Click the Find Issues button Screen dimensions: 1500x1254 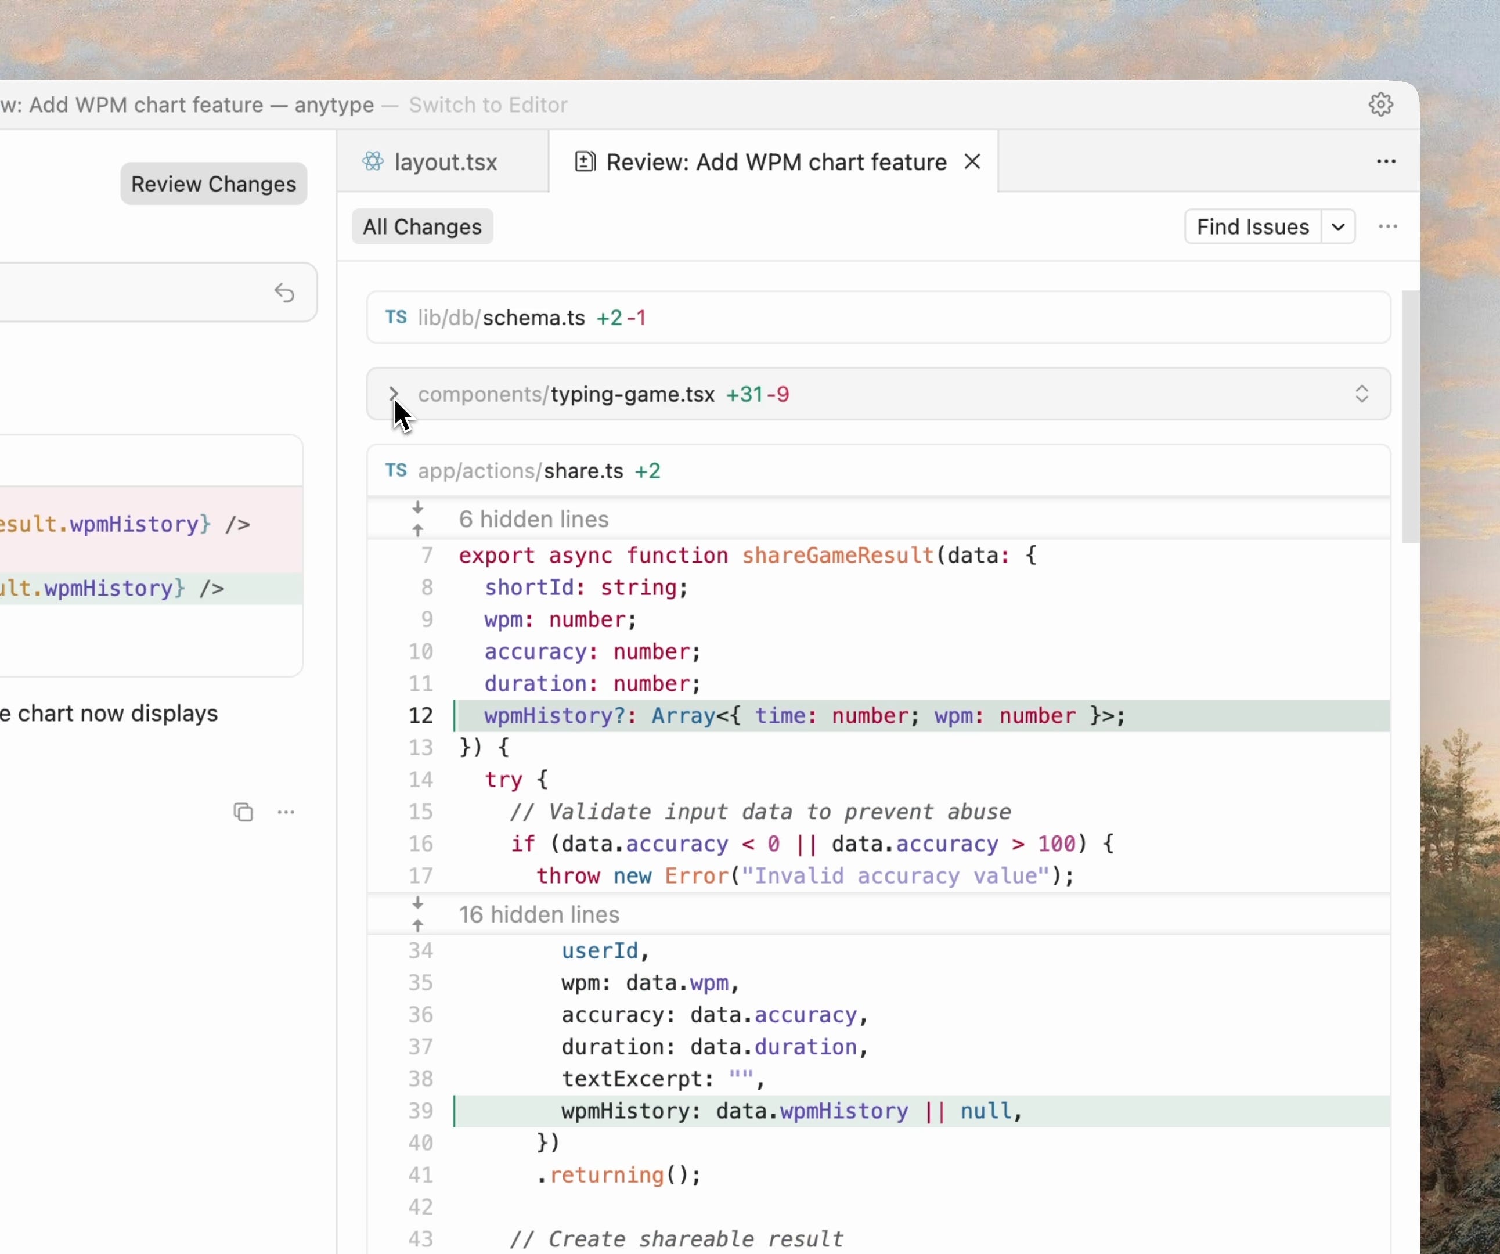click(1252, 227)
